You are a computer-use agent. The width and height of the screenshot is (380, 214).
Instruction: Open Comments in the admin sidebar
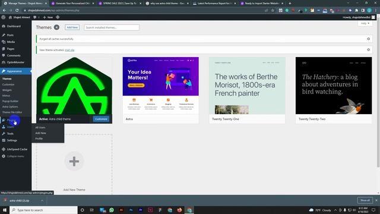[x=14, y=55]
